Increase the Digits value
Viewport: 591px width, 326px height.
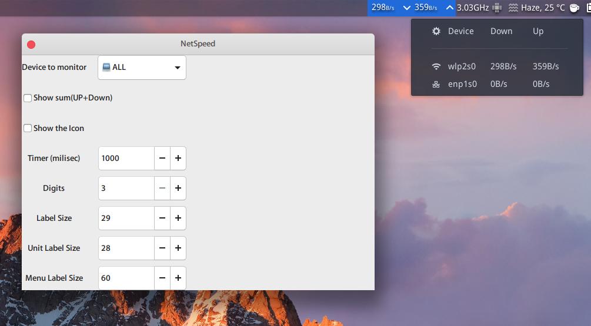pos(178,188)
